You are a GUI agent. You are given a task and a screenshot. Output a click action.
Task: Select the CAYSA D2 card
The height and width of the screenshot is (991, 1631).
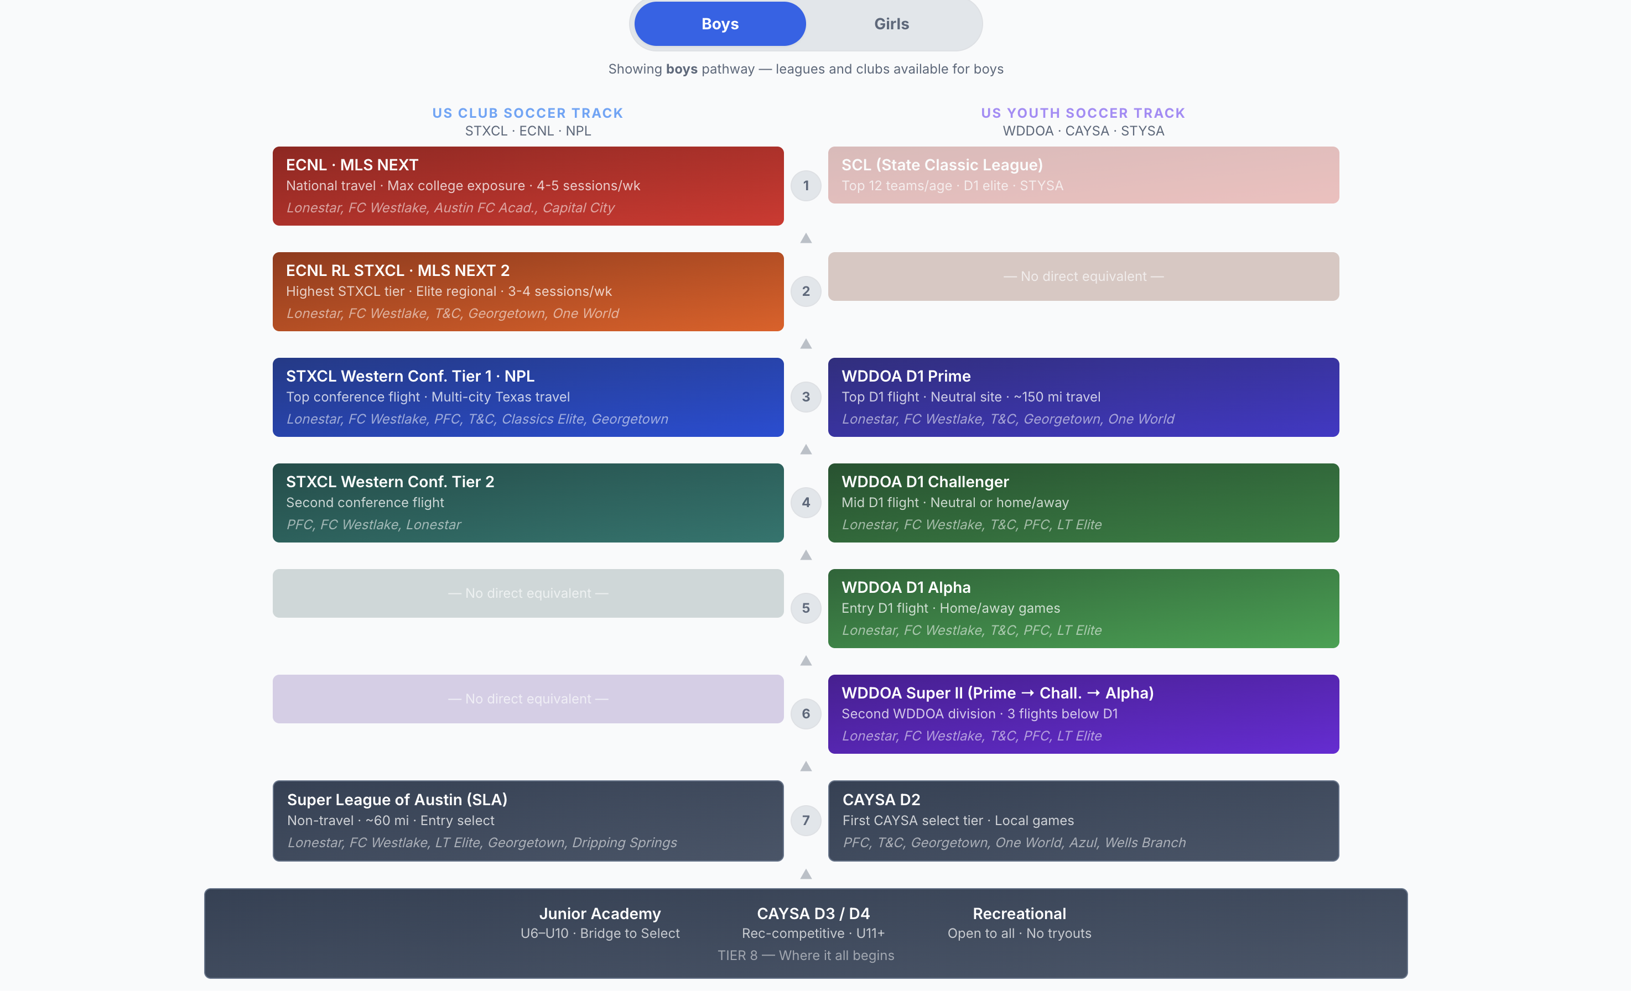(1083, 821)
